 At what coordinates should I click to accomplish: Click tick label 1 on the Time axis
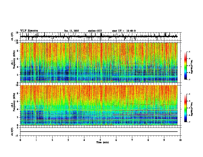click(36, 140)
